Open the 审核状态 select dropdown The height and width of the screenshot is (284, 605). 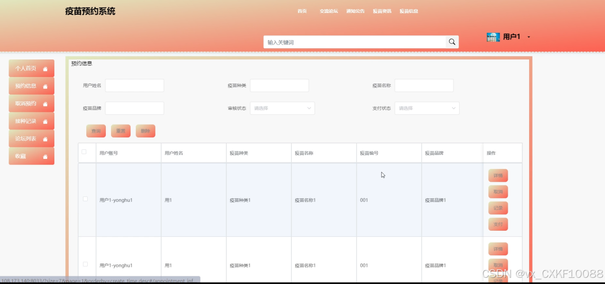tap(282, 108)
